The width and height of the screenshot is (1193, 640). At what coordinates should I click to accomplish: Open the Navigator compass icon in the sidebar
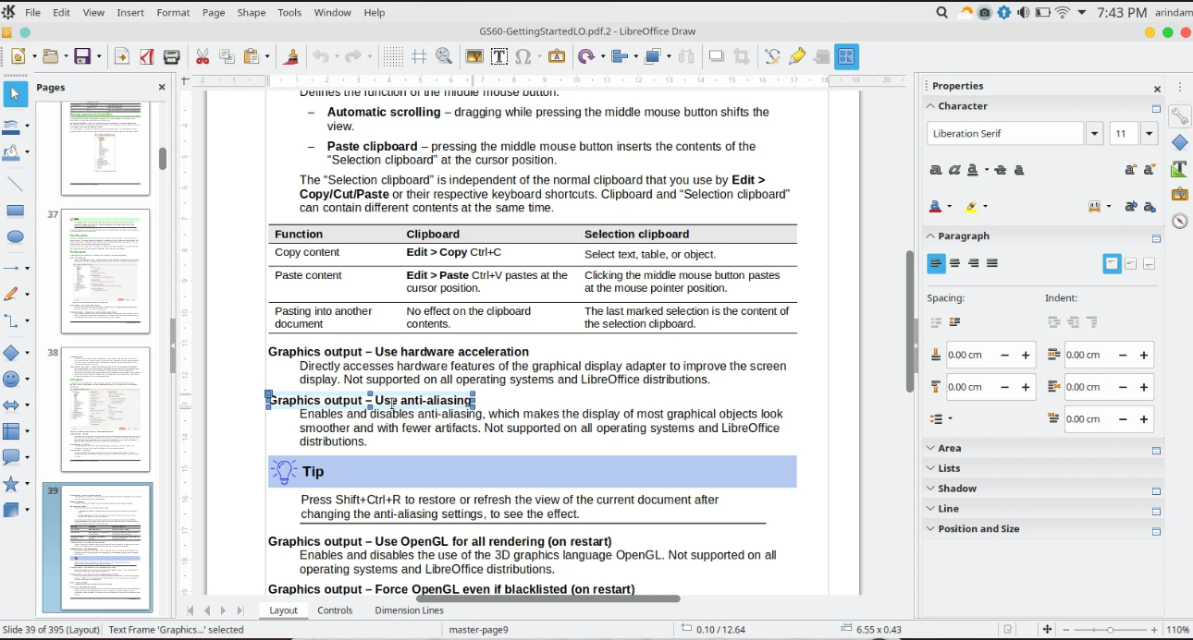click(x=1180, y=221)
